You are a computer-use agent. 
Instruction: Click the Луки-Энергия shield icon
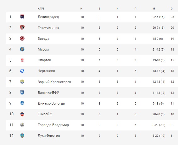pos(22,136)
